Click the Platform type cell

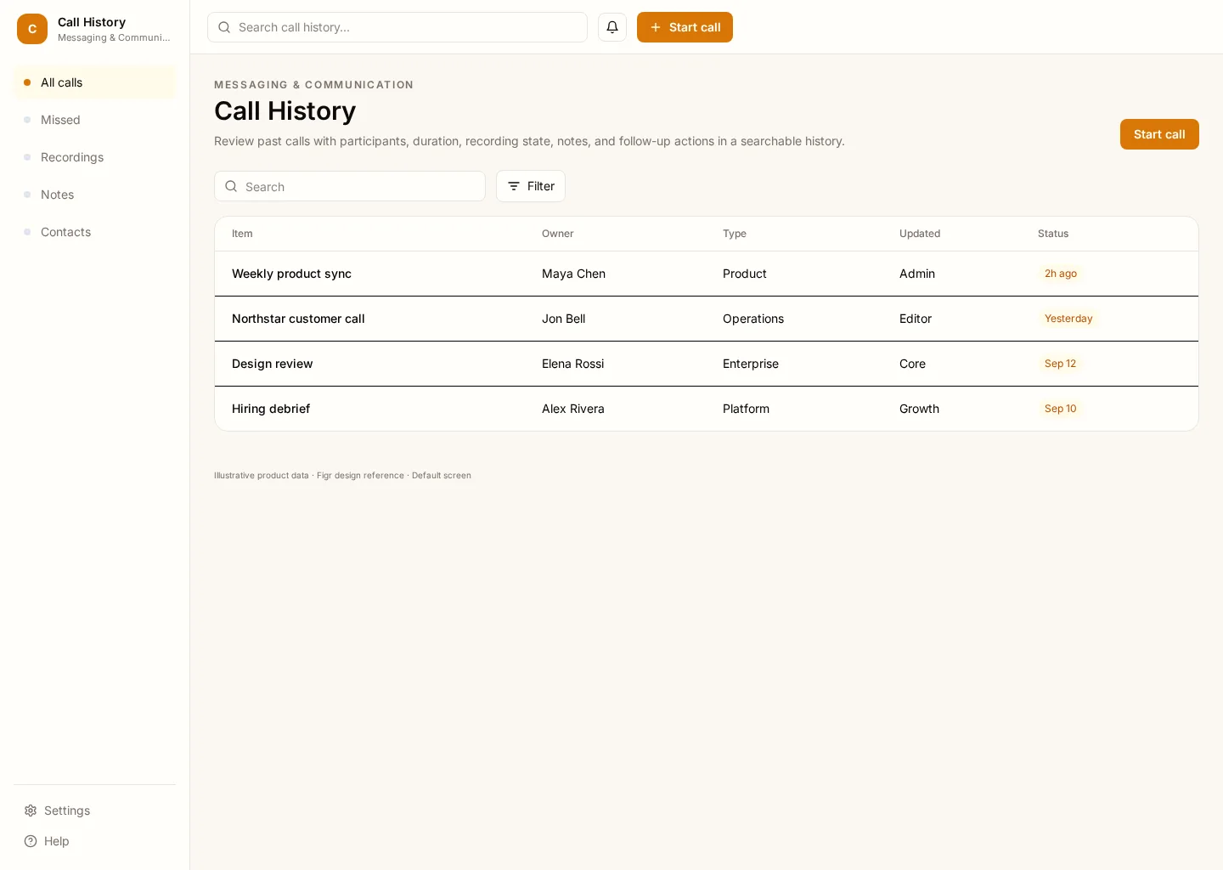[x=746, y=409]
